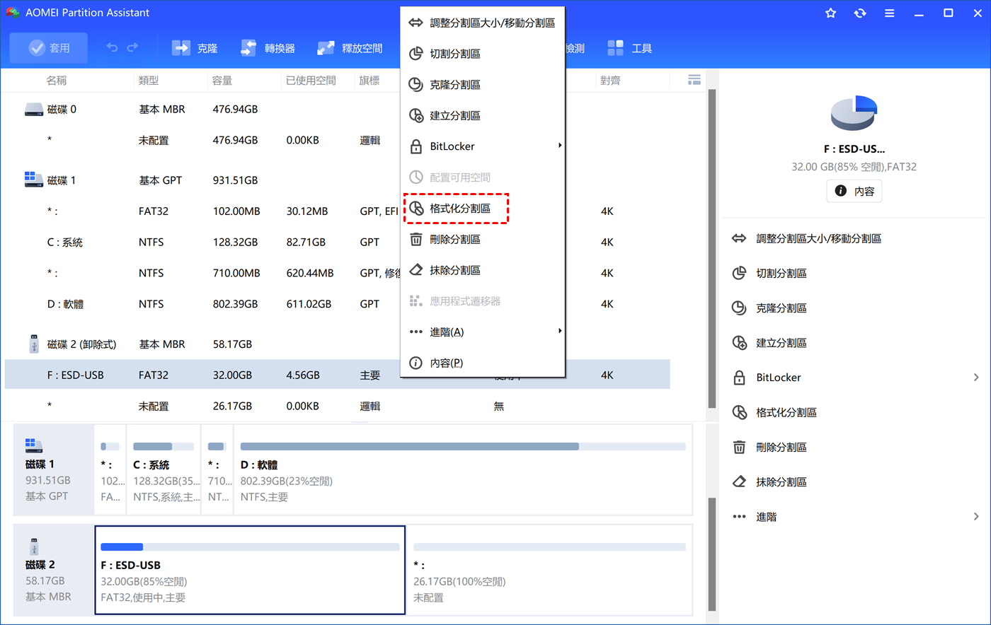Choose 格式化分割區 in context menu
Image resolution: width=991 pixels, height=625 pixels.
pos(483,209)
